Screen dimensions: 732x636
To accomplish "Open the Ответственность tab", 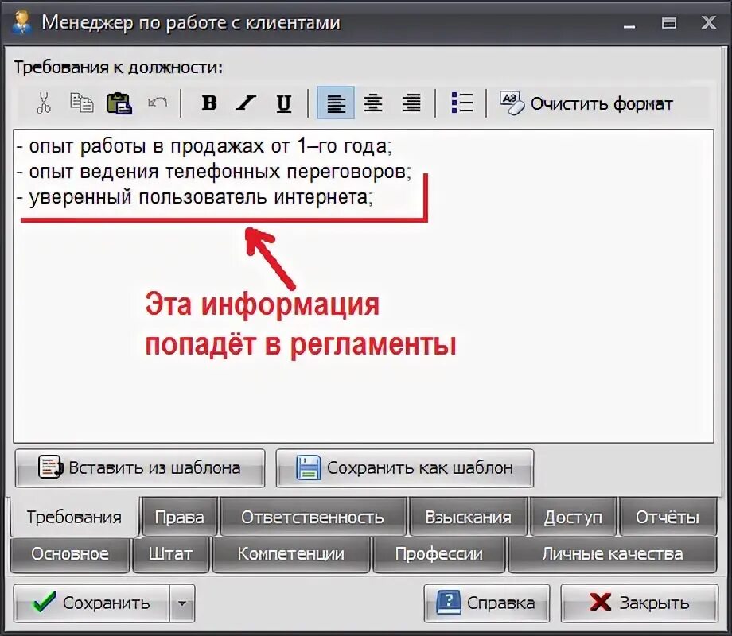I will 313,517.
